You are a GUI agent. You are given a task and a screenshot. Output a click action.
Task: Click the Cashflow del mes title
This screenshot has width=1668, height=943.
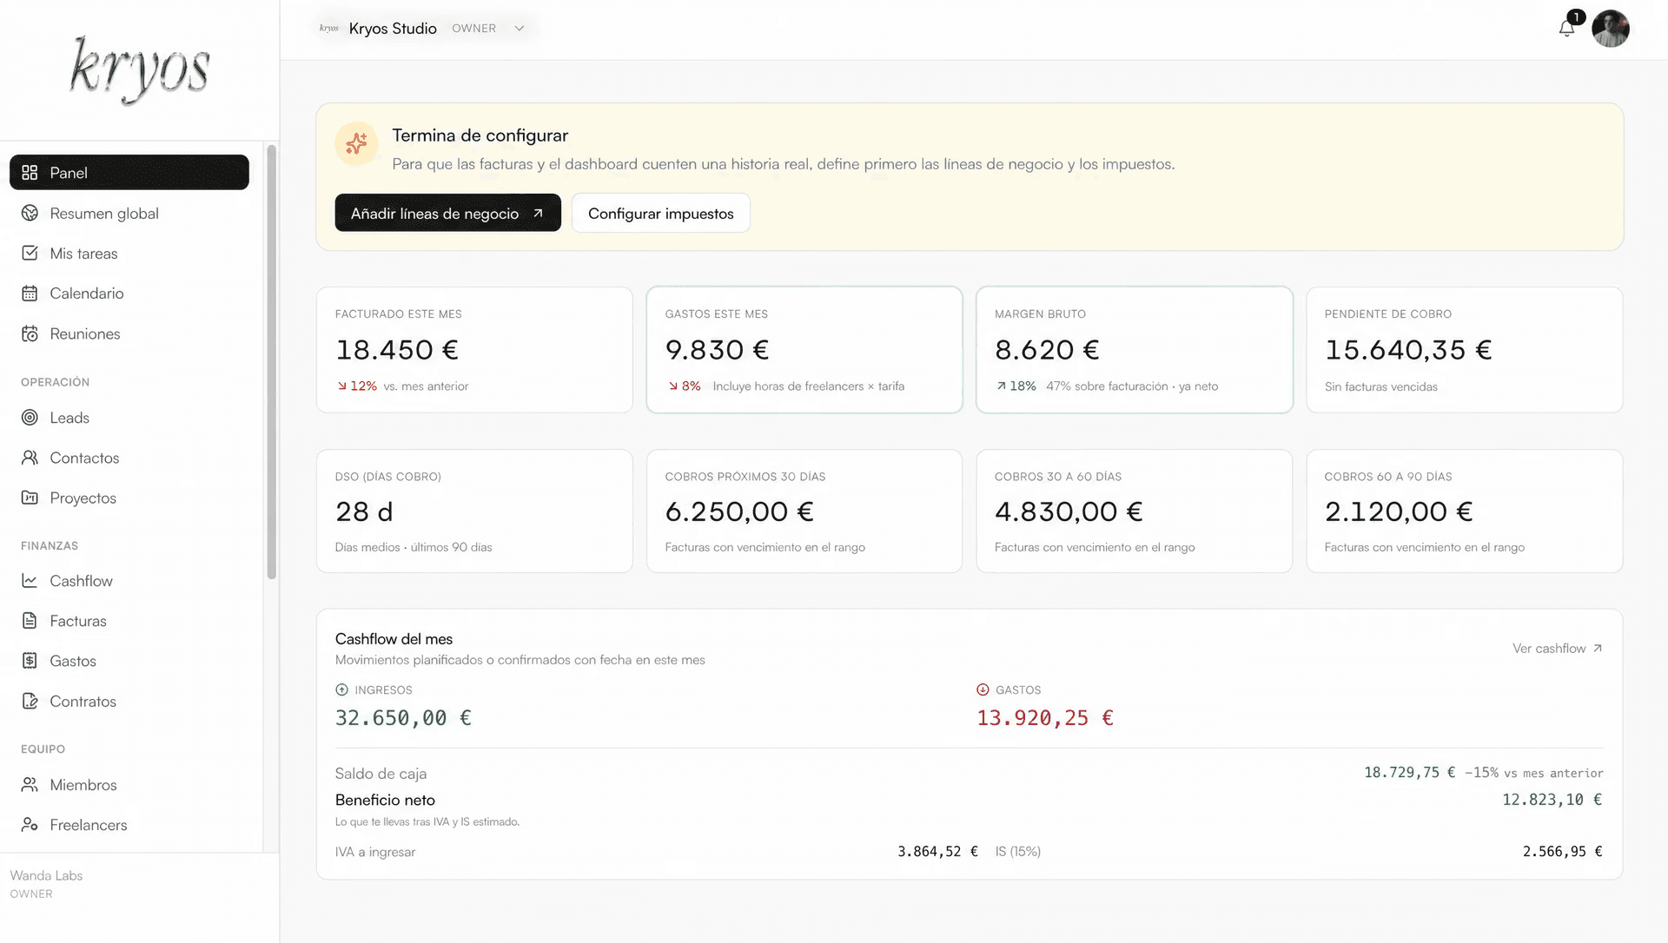pyautogui.click(x=394, y=639)
